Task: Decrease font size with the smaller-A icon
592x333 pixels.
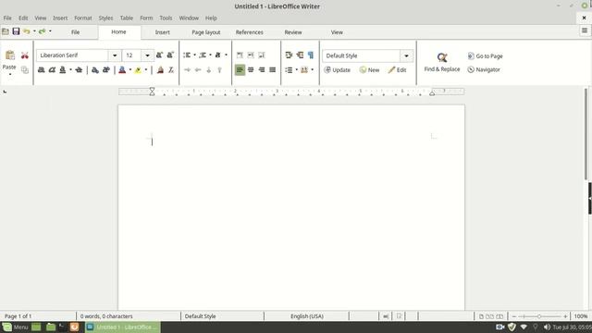Action: click(170, 55)
